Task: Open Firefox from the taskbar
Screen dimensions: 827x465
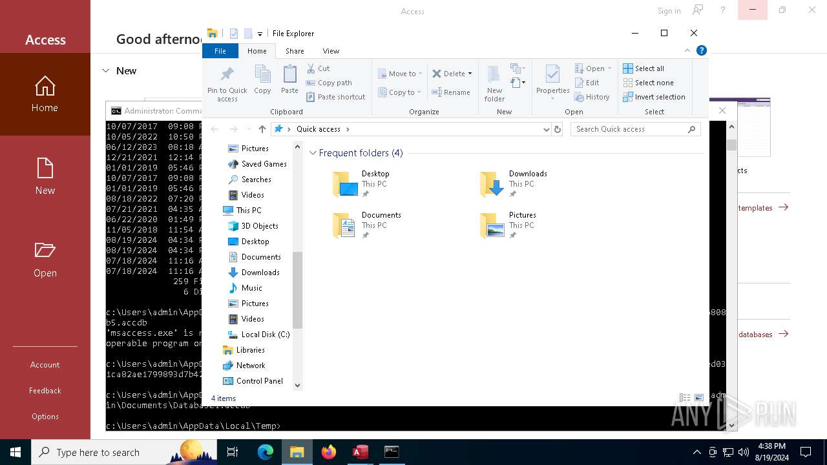Action: (329, 452)
